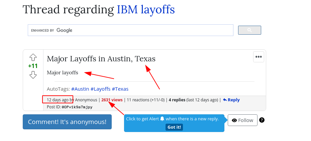Screen dimensions: 311x141
Task: Click the +11 vote score
Action: (33, 66)
